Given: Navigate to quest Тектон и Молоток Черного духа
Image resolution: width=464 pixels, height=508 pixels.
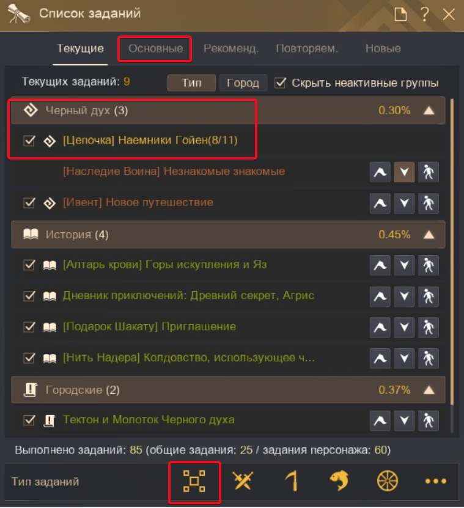Looking at the screenshot, I should (x=428, y=421).
